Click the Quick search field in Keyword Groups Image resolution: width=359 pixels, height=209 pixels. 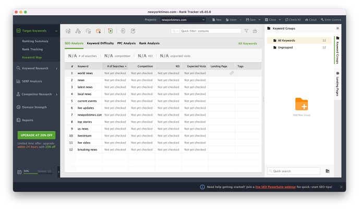[x=294, y=171]
